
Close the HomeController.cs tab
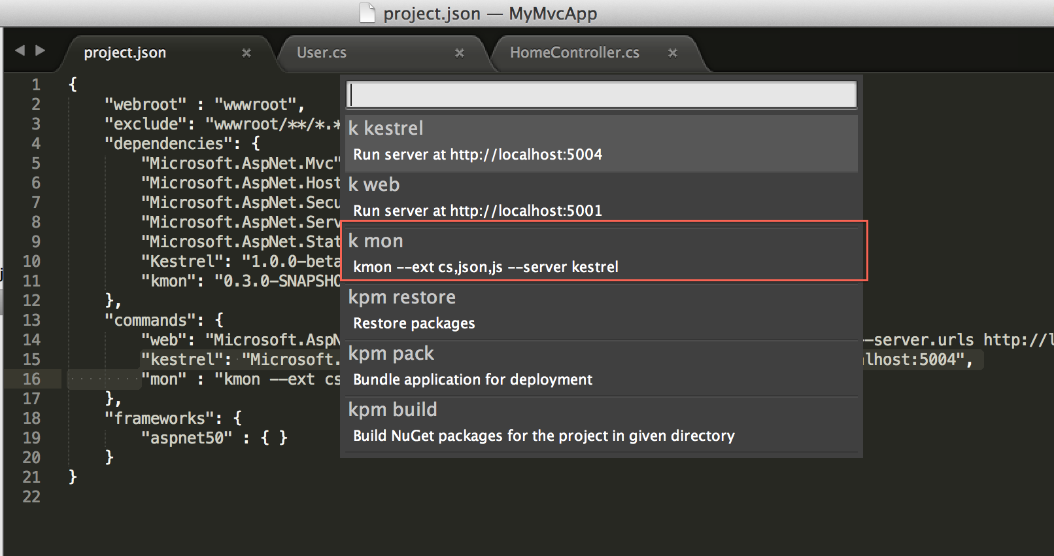pyautogui.click(x=673, y=53)
